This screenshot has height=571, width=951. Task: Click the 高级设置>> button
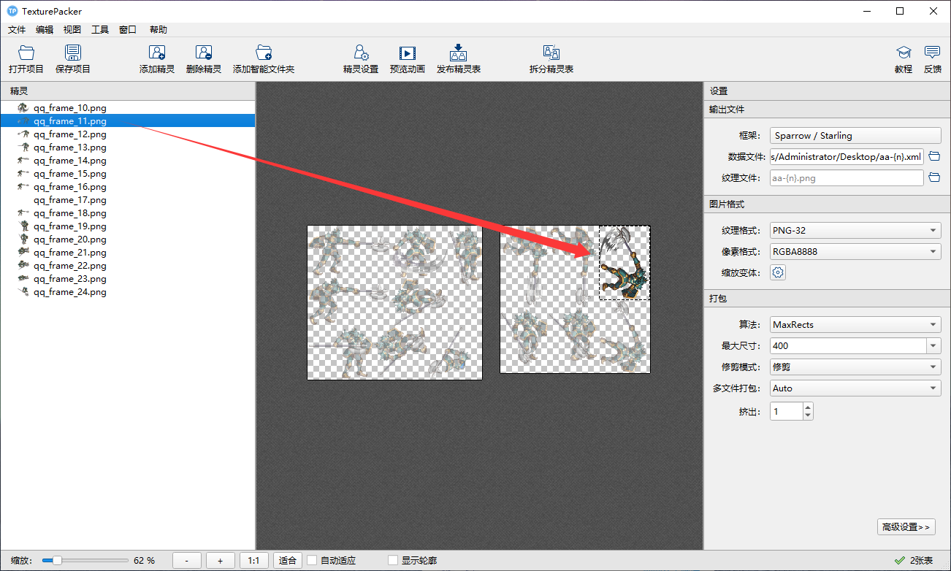point(906,527)
